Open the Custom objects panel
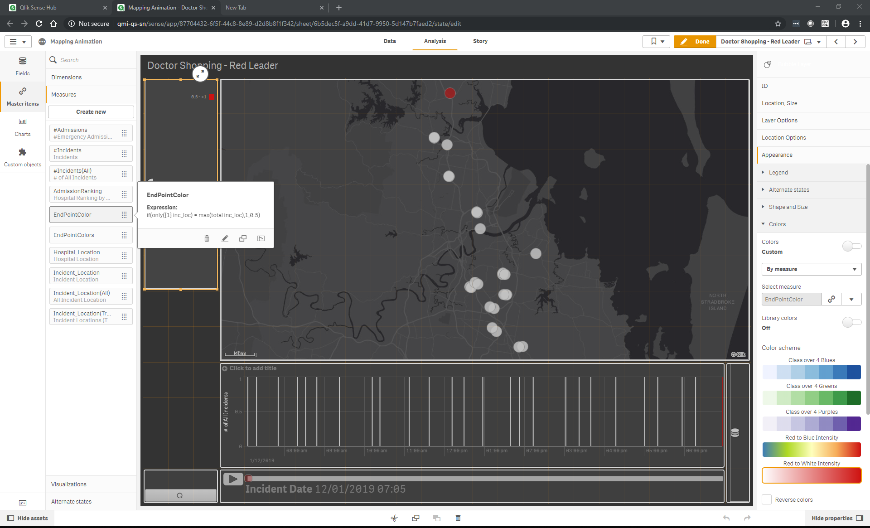The width and height of the screenshot is (870, 528). [x=22, y=156]
